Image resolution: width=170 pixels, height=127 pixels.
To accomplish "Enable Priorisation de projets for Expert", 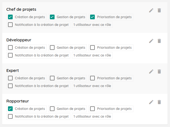I will 93,78.
